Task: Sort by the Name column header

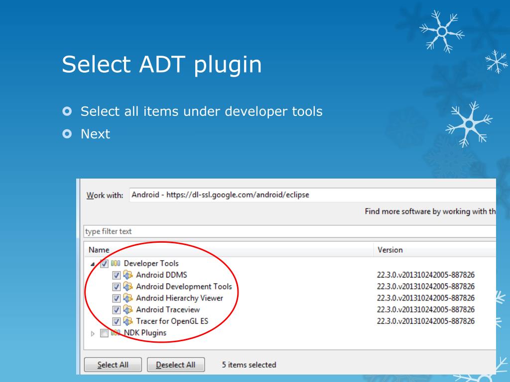Action: (229, 250)
